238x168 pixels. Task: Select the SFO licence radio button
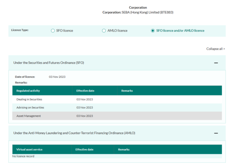53,31
